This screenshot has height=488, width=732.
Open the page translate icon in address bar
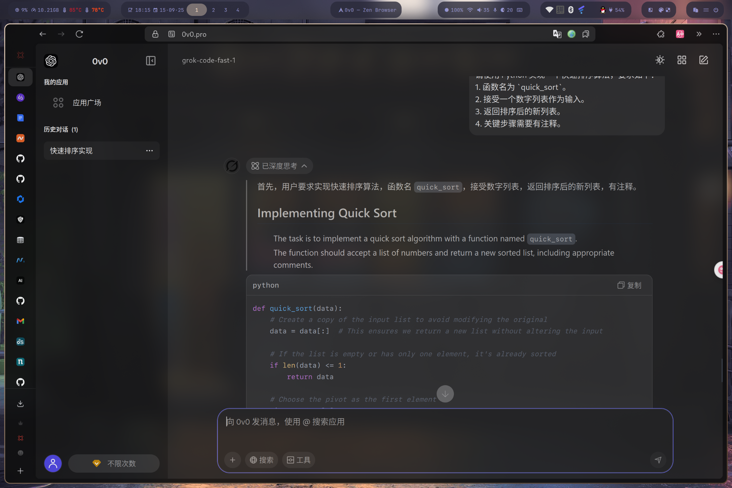557,34
